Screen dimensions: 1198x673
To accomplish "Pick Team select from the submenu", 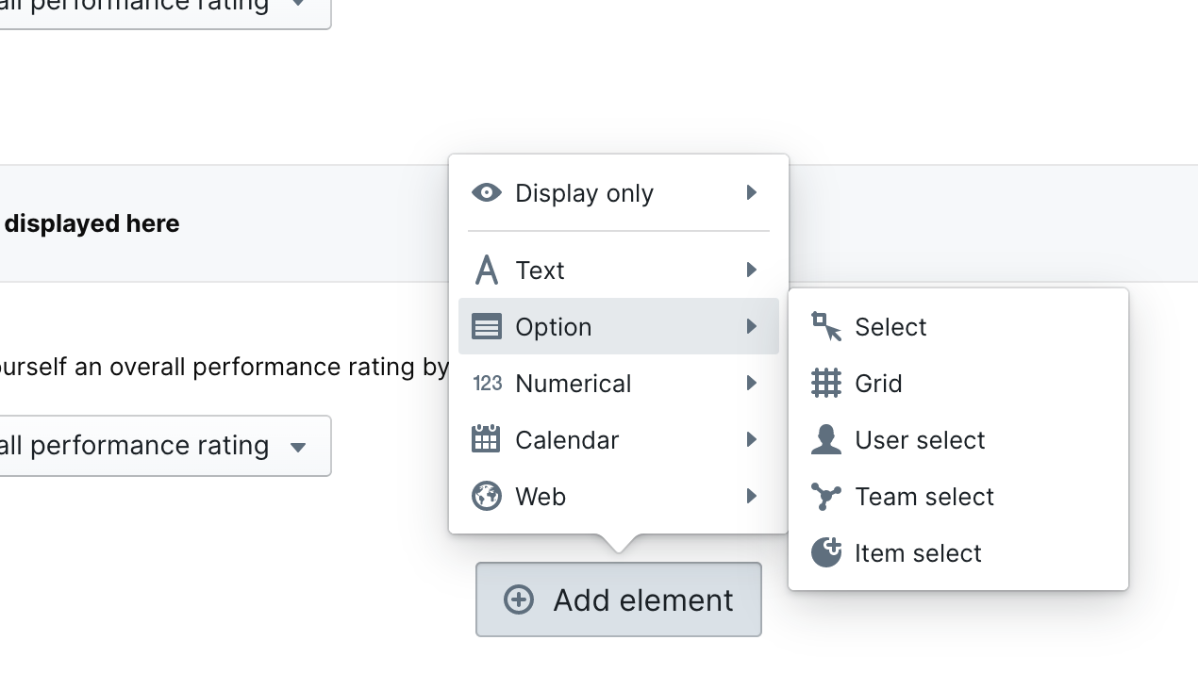I will 924,497.
